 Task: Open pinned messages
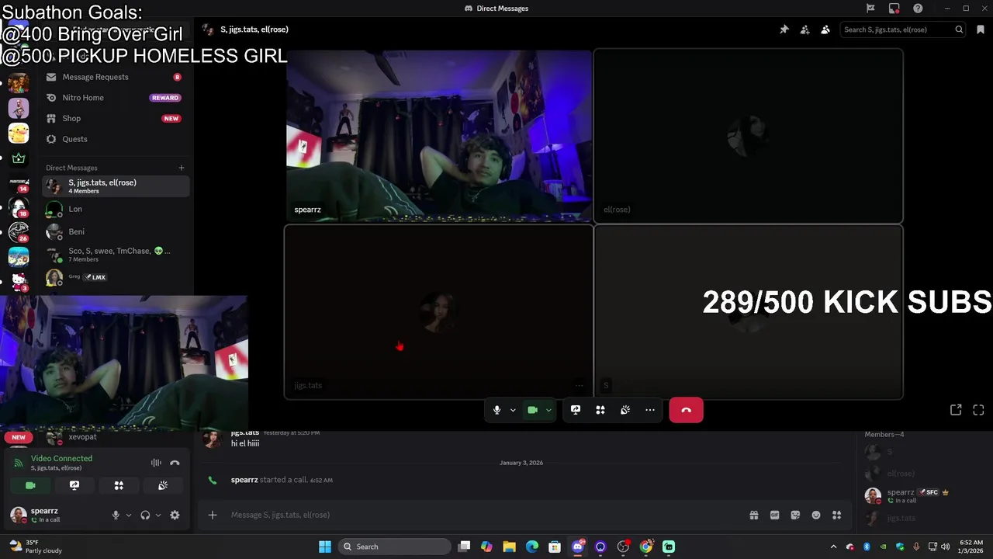click(784, 30)
